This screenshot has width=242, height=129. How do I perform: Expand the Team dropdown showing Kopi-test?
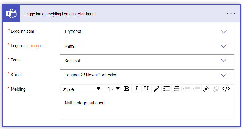[223, 61]
